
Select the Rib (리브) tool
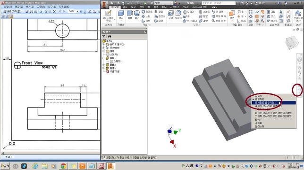tap(146, 21)
